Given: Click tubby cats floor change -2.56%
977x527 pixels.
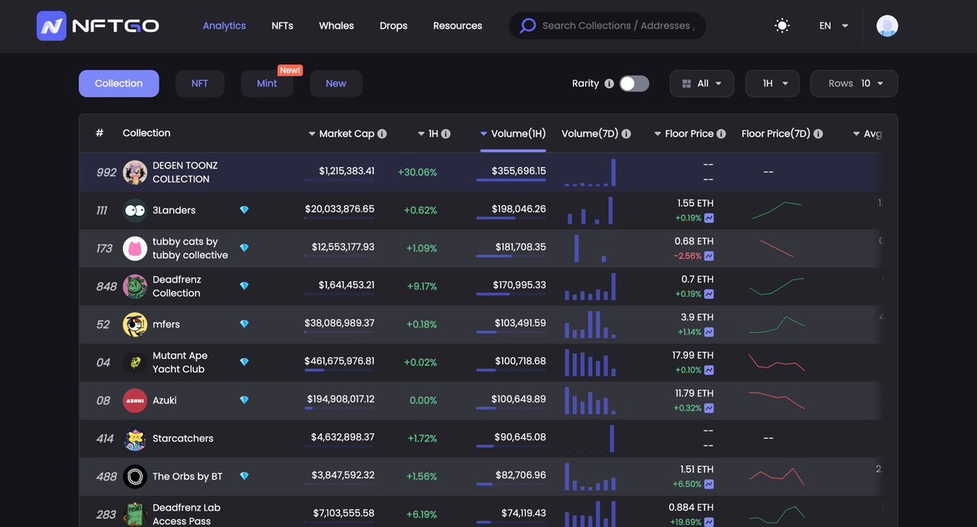Looking at the screenshot, I should (688, 256).
